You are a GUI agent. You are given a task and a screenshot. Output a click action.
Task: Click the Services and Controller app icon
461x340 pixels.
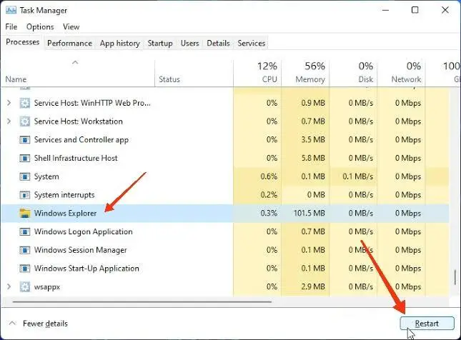click(25, 140)
